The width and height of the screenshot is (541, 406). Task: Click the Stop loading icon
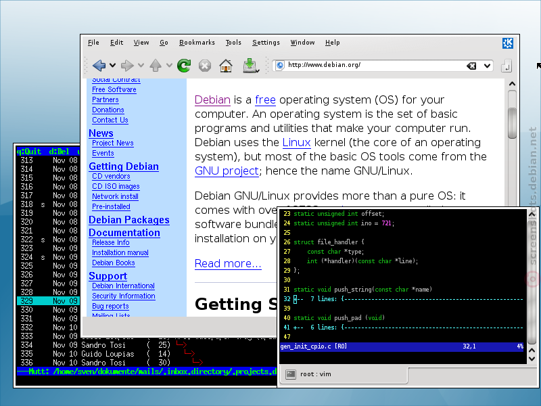[x=205, y=65]
